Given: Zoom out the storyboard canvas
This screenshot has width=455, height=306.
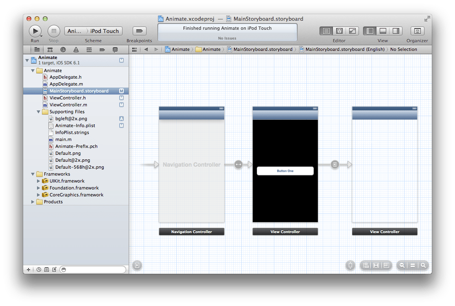Looking at the screenshot, I should pos(402,265).
